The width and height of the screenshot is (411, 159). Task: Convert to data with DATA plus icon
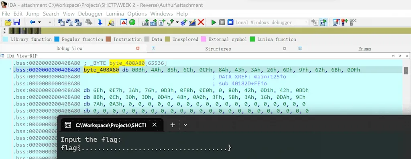[x=154, y=22]
